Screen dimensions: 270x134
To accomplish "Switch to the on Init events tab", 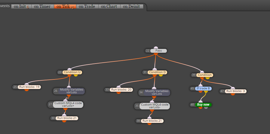I will tap(21, 7).
